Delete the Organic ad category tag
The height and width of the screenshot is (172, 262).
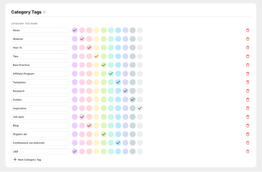tap(248, 134)
